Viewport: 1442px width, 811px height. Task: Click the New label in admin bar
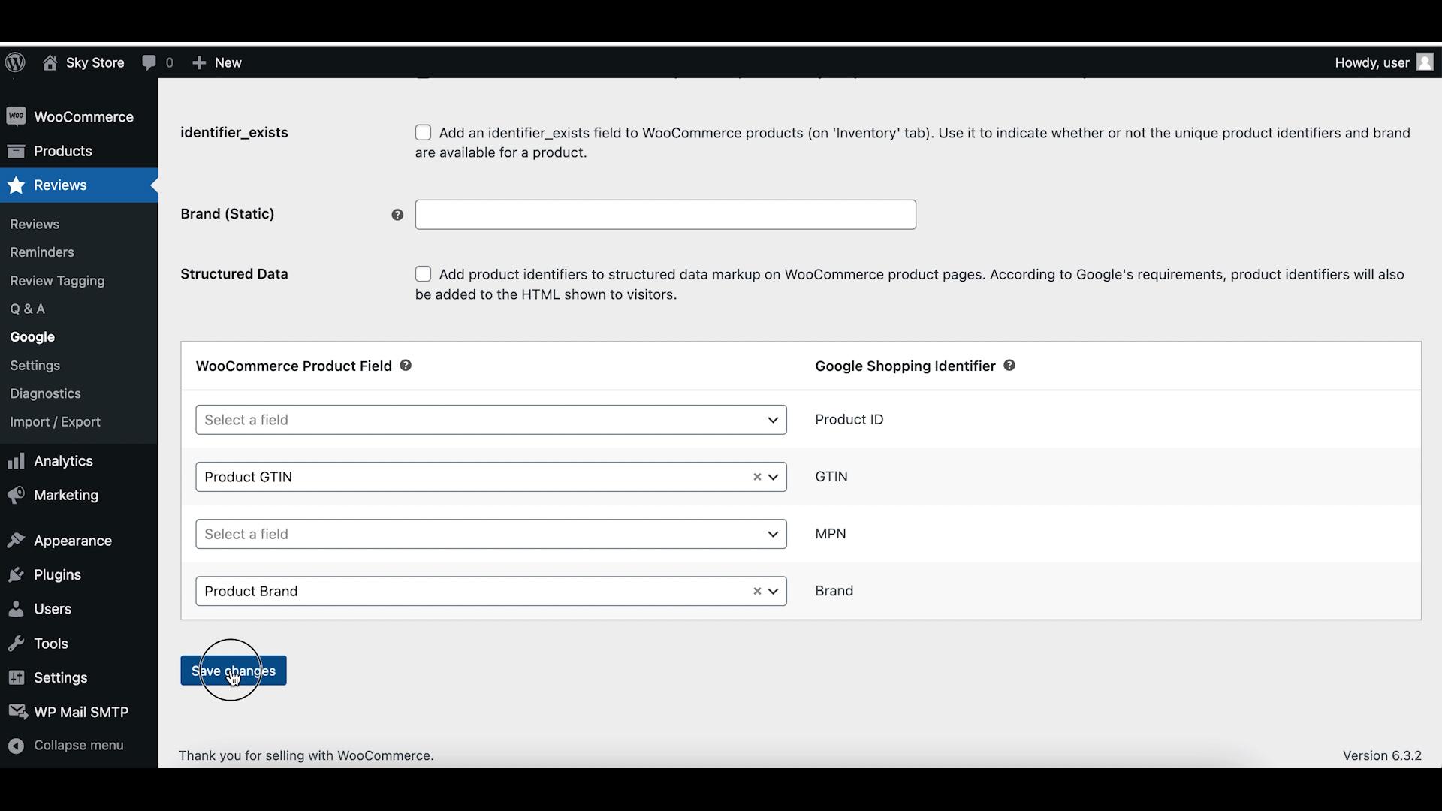[228, 62]
